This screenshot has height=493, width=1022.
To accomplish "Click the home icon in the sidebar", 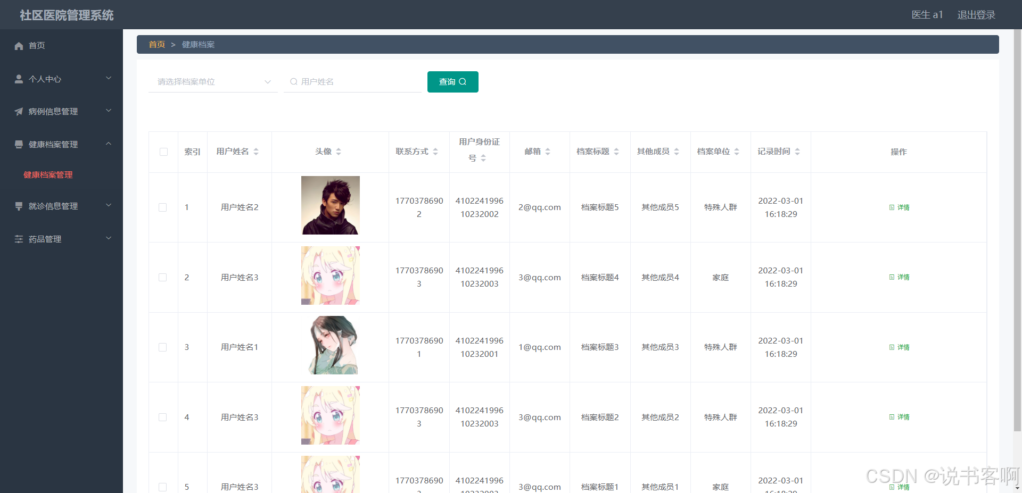I will 19,46.
